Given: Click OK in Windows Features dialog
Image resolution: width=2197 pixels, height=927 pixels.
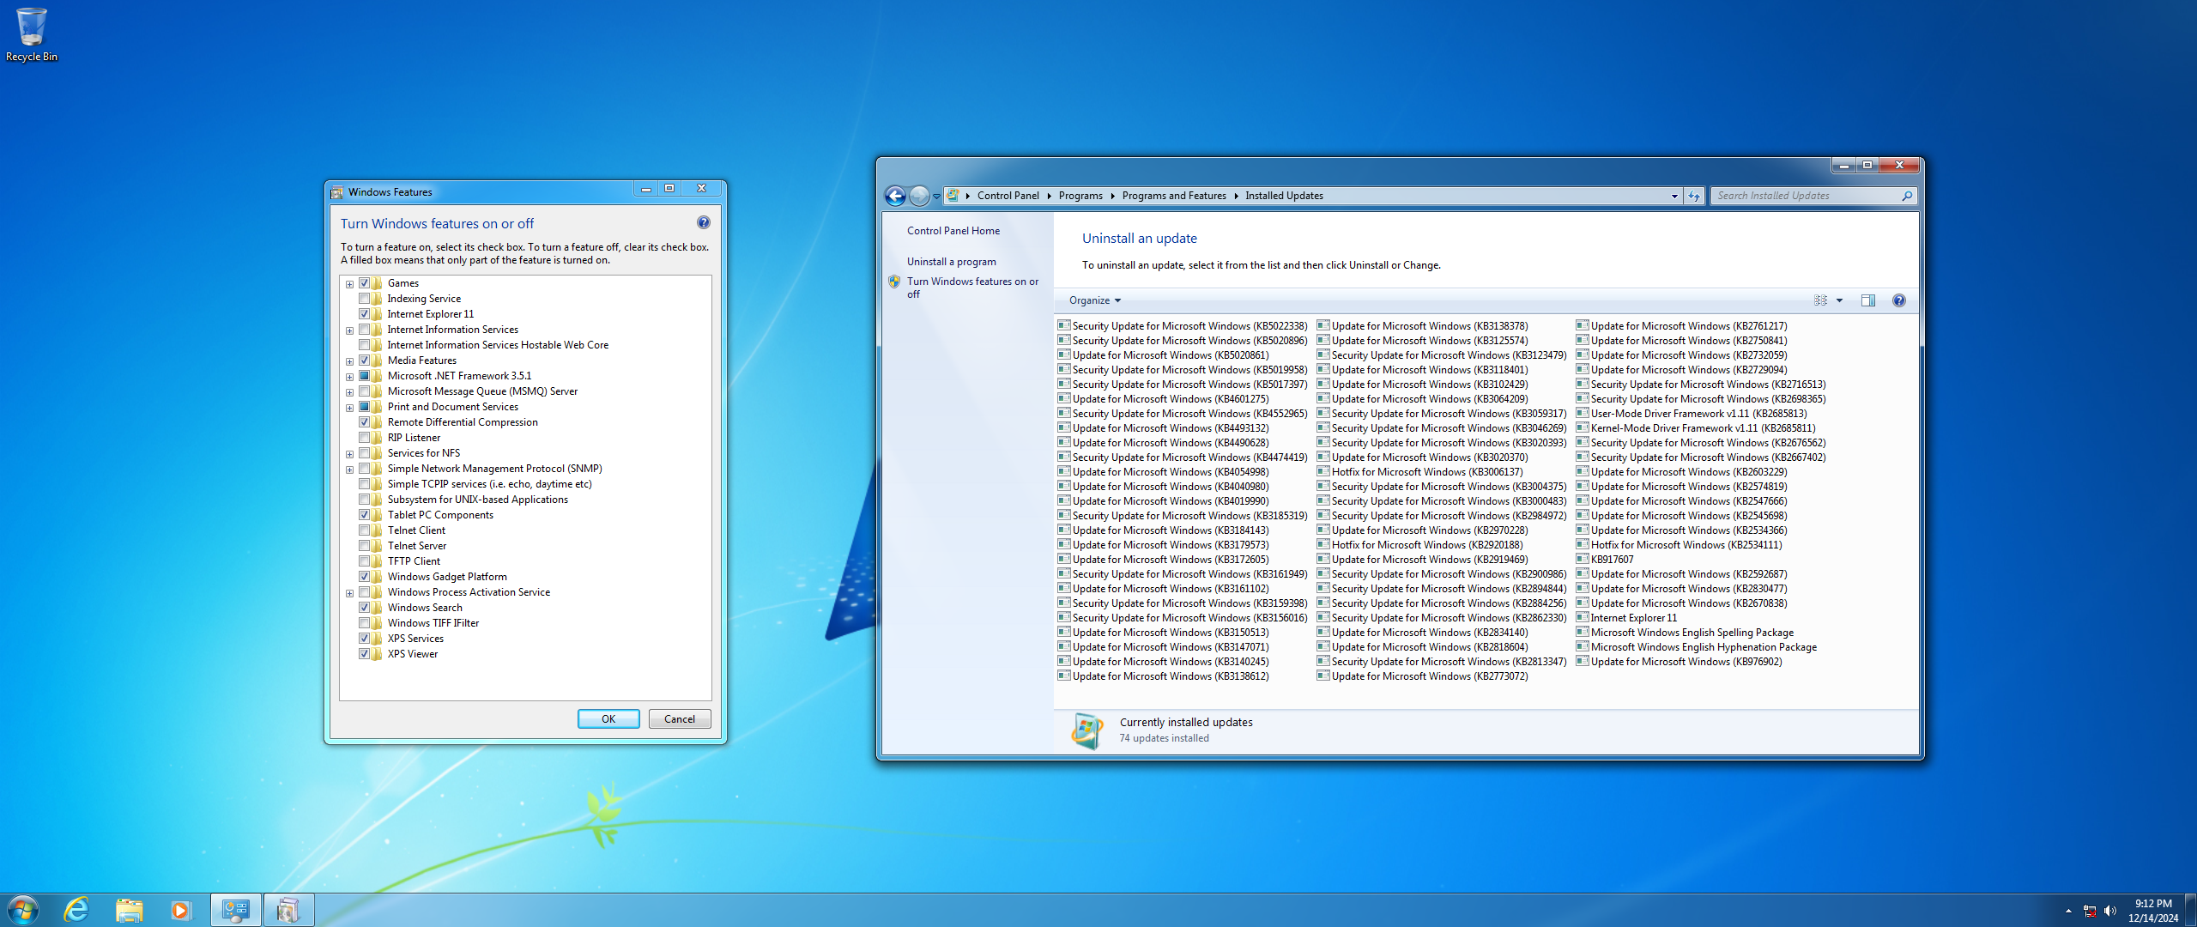Looking at the screenshot, I should point(608,719).
